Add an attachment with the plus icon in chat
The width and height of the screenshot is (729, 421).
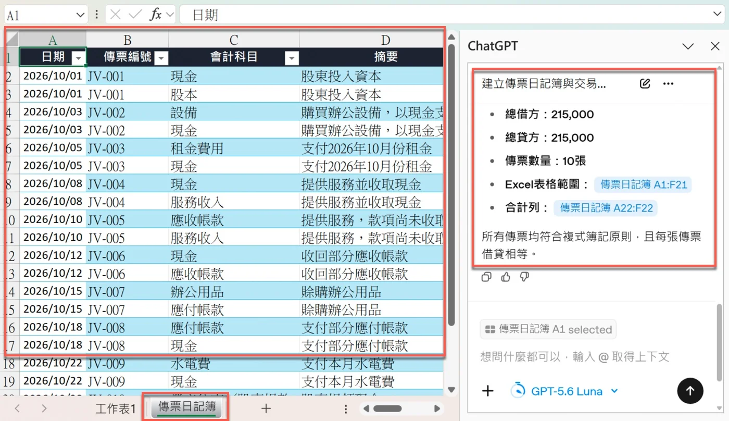[488, 391]
